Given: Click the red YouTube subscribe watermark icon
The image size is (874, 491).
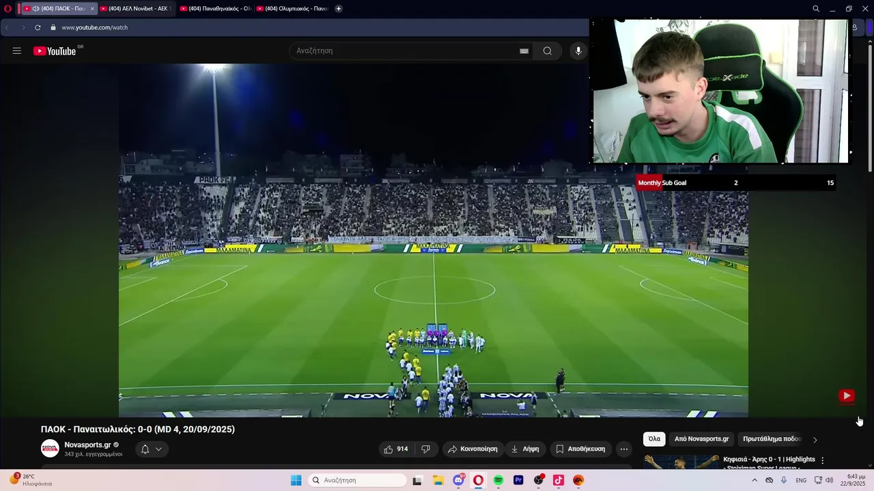Looking at the screenshot, I should click(x=847, y=396).
